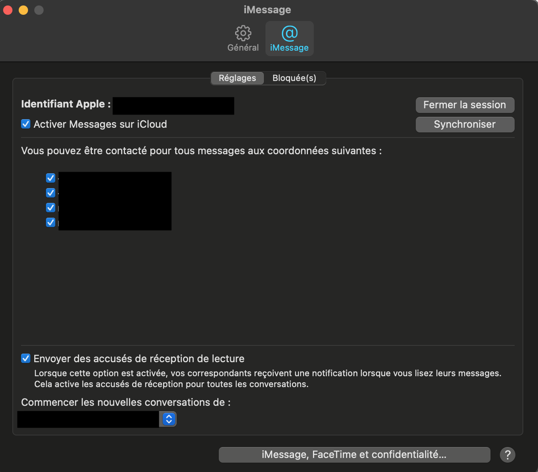Toggle Activer Messages sur iCloud checkbox
The image size is (538, 472).
26,124
